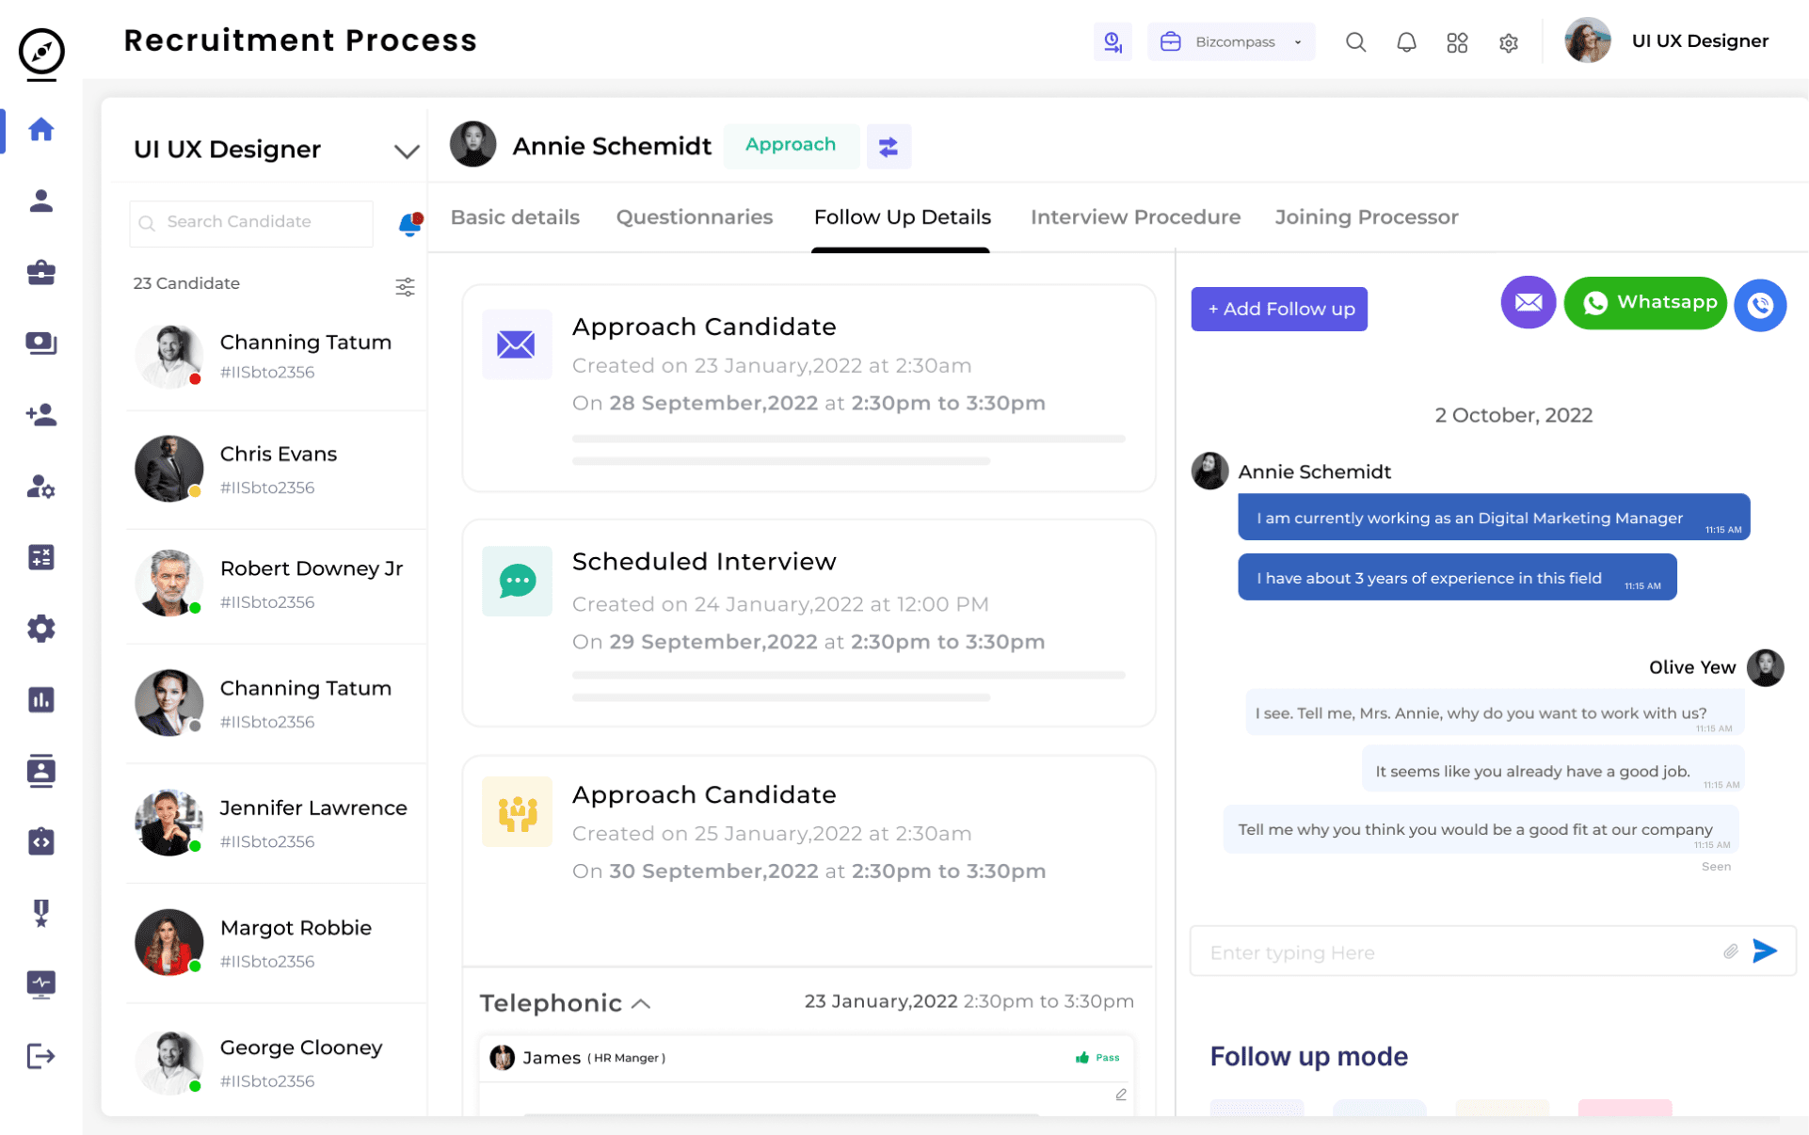Viewport: 1809px width, 1135px height.
Task: Send message with paper plane icon
Action: [1765, 951]
